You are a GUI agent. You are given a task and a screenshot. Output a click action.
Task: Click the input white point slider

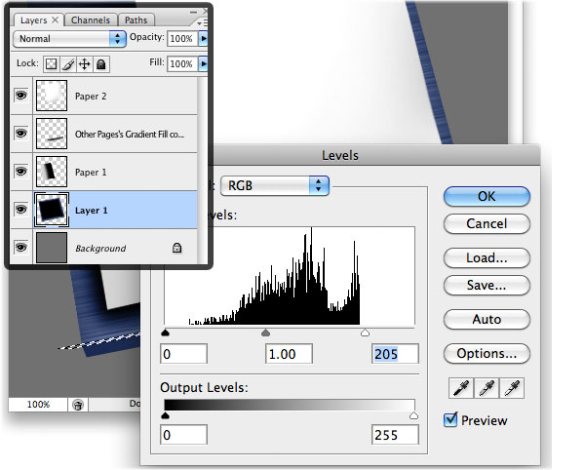366,333
